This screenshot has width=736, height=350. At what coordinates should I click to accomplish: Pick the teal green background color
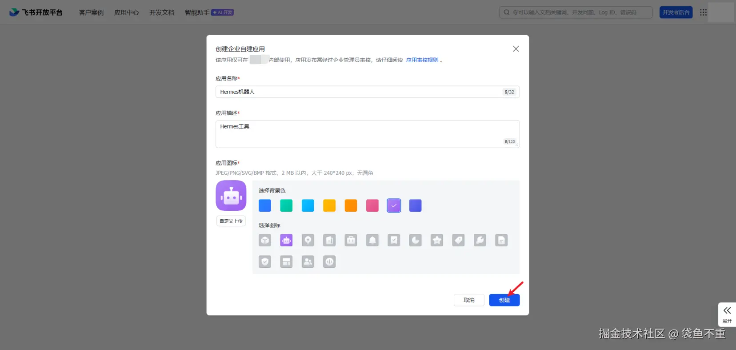(x=286, y=205)
